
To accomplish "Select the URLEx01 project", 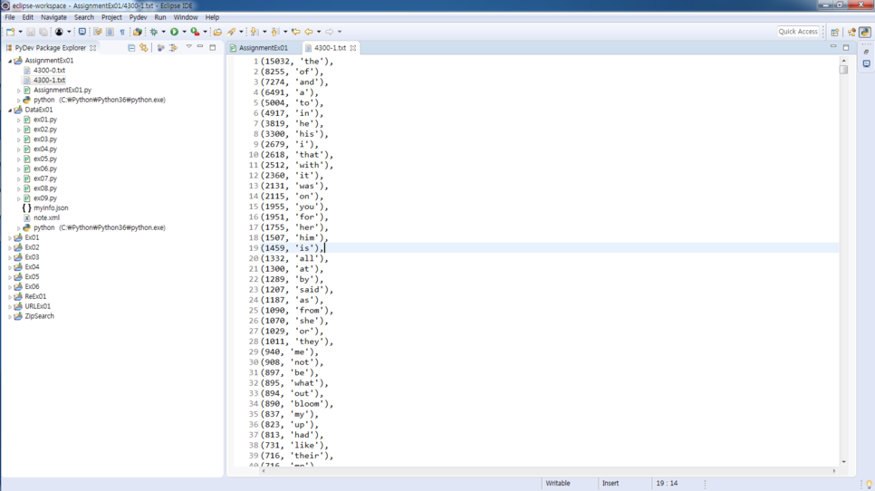I will 37,306.
